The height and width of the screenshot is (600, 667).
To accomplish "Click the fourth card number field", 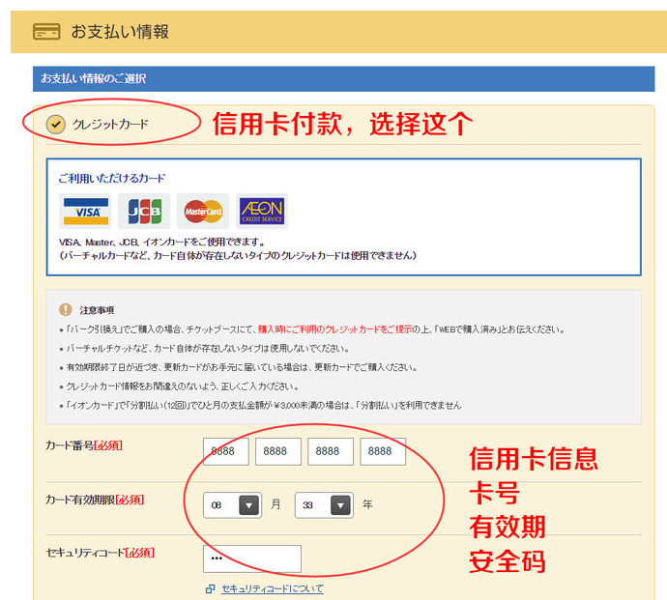I will (x=383, y=451).
